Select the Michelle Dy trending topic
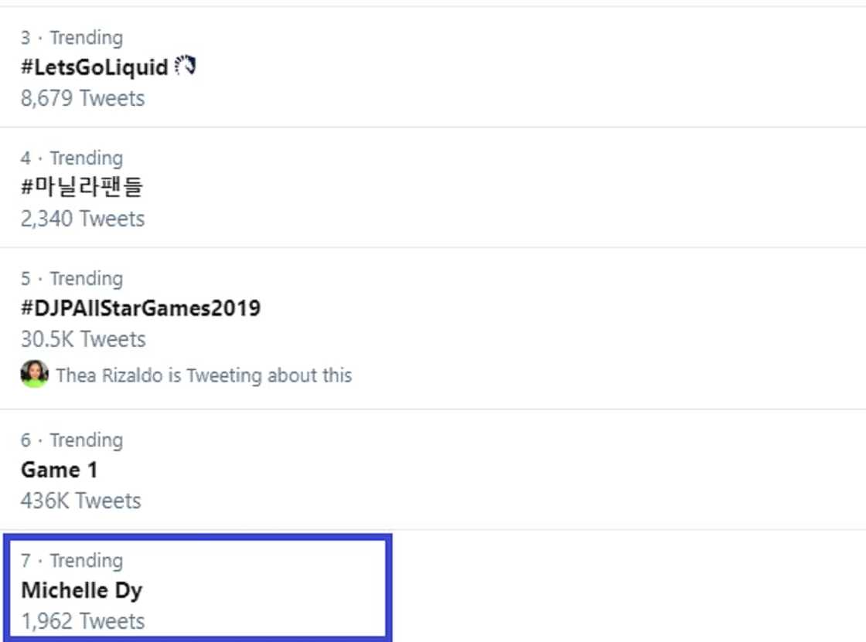Image resolution: width=866 pixels, height=642 pixels. click(81, 590)
